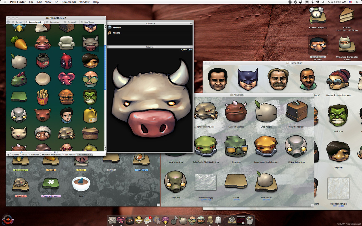
Task: Open the tab list dropdown arrow
Action: (x=8, y=22)
